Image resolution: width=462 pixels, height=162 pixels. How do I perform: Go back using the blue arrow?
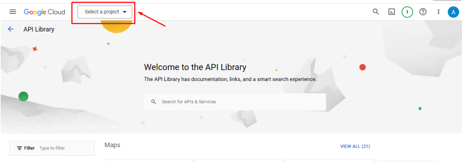point(11,29)
